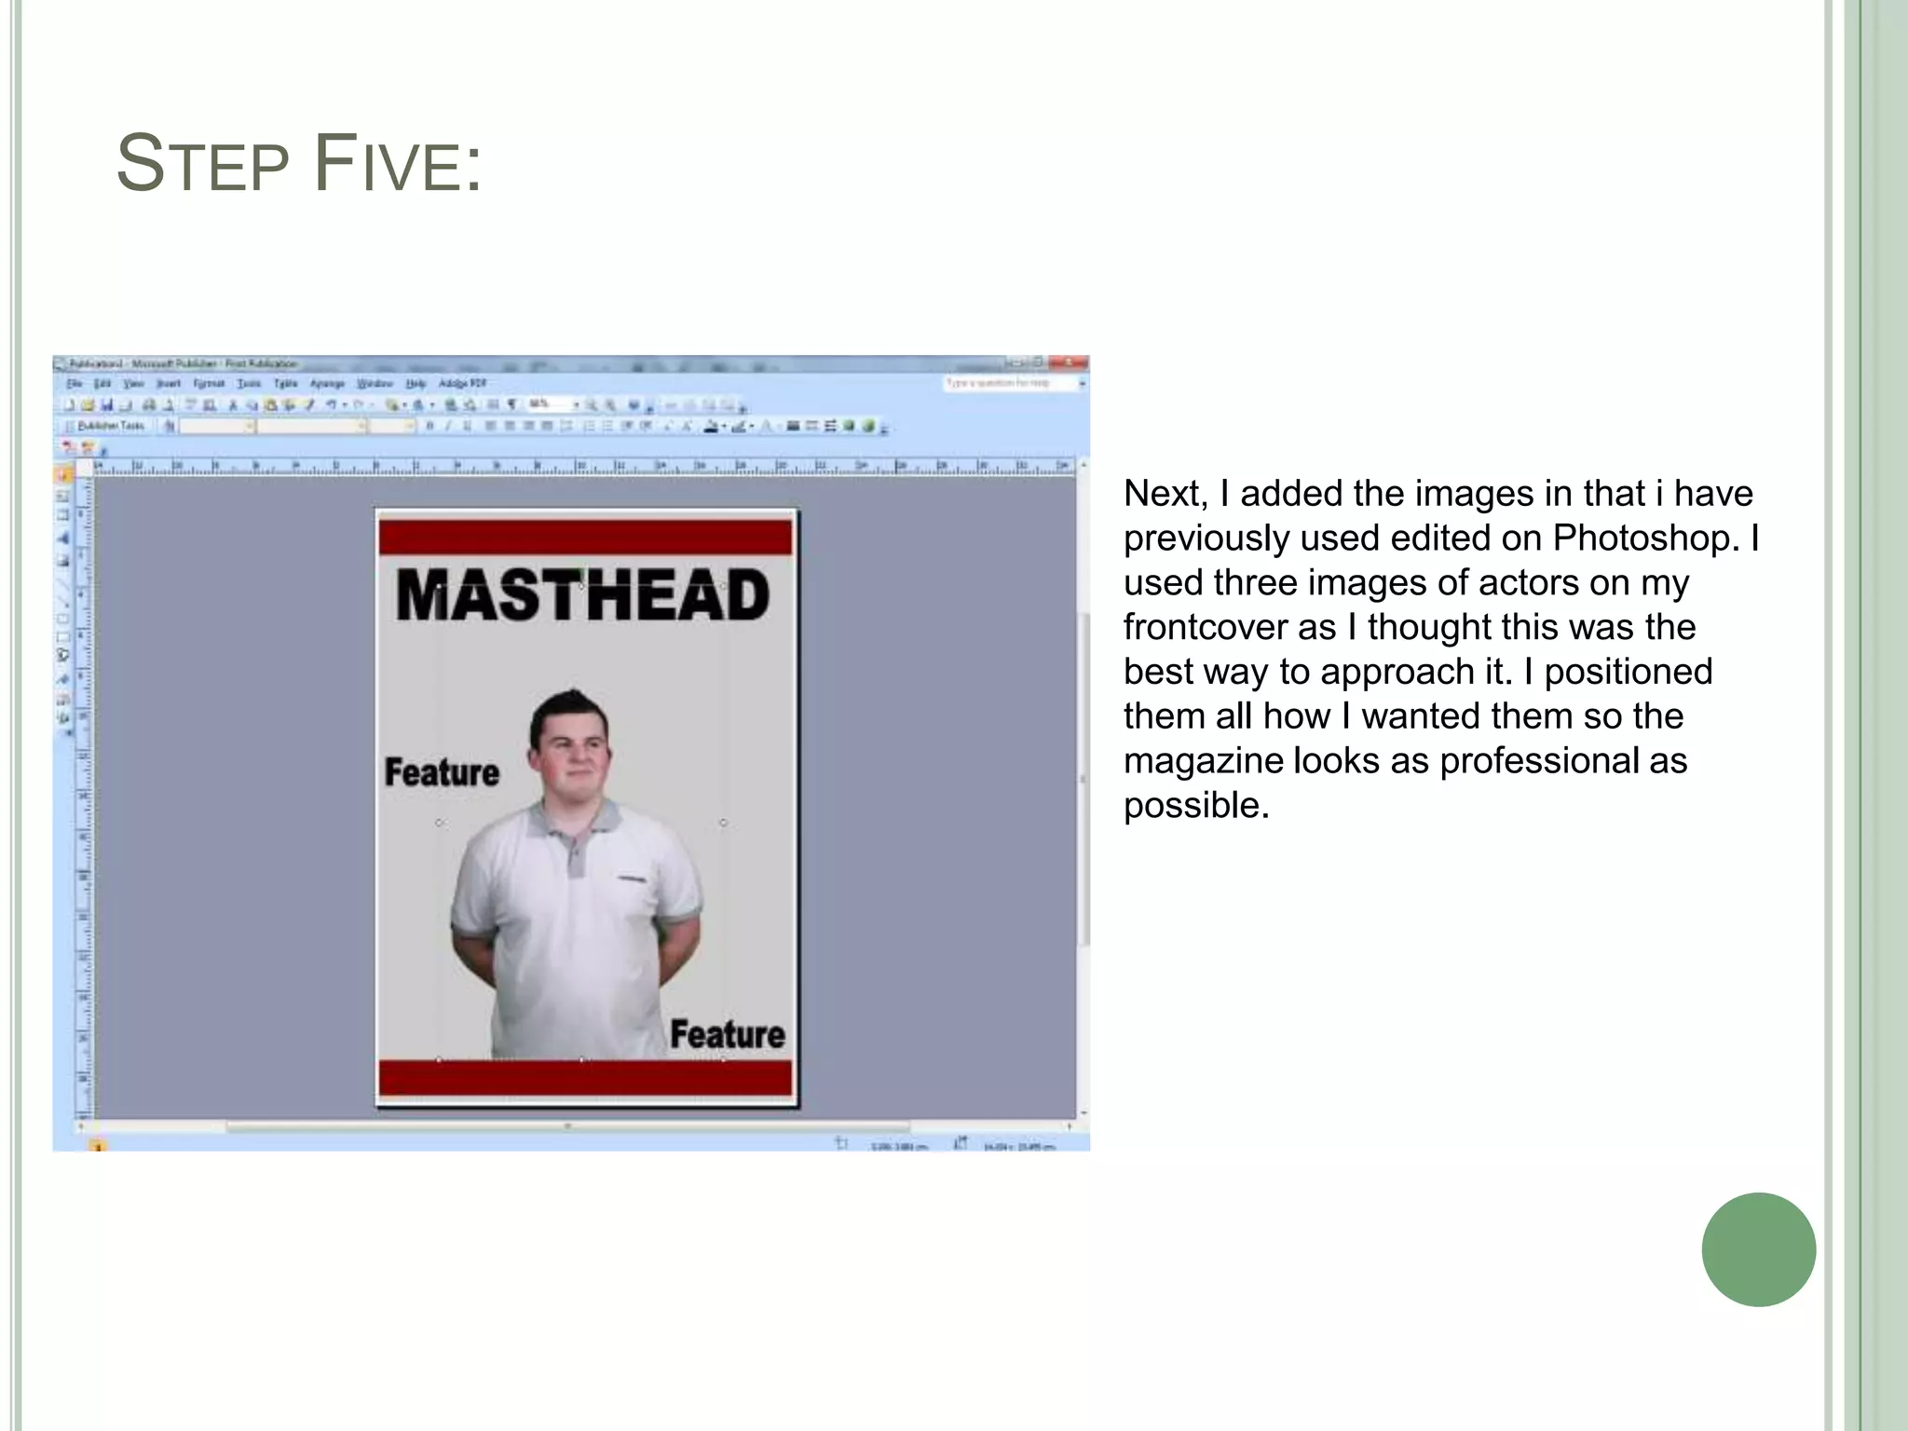The height and width of the screenshot is (1431, 1908).
Task: Select the WordArt tool in side toolbar
Action: (x=62, y=538)
